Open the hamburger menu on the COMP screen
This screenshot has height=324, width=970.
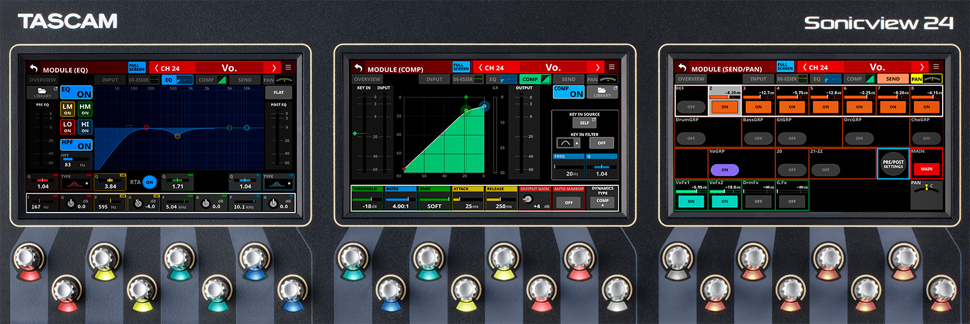click(612, 67)
